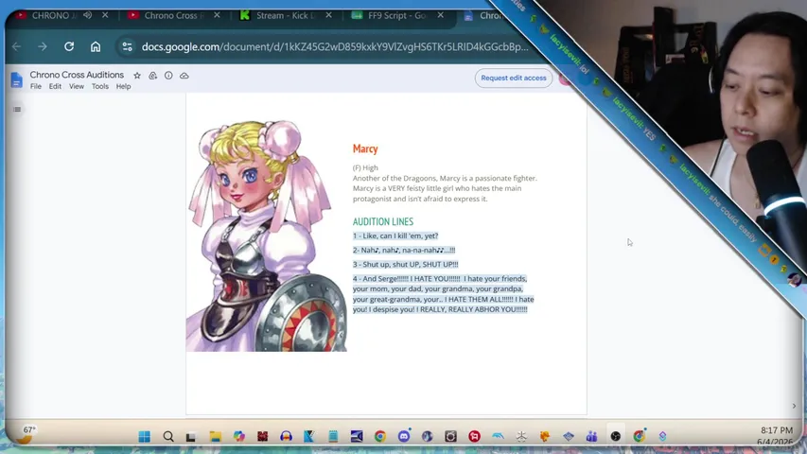Go to the browser home page

(96, 47)
